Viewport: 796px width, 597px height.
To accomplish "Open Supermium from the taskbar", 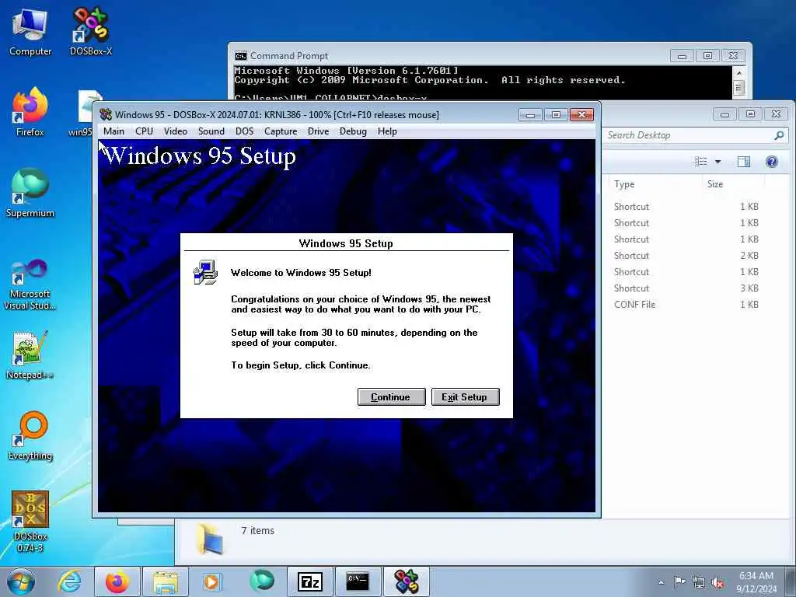I will coord(262,581).
